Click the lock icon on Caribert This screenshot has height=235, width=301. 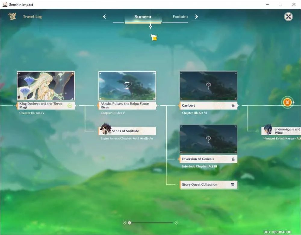tap(233, 106)
